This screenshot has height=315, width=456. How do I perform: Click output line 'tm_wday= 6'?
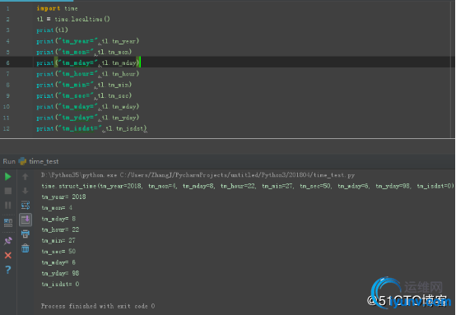point(58,262)
